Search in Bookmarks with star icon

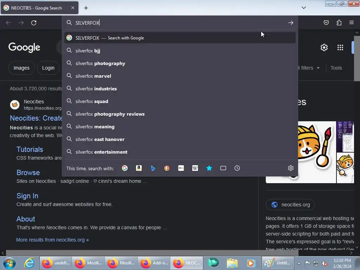pos(209,168)
